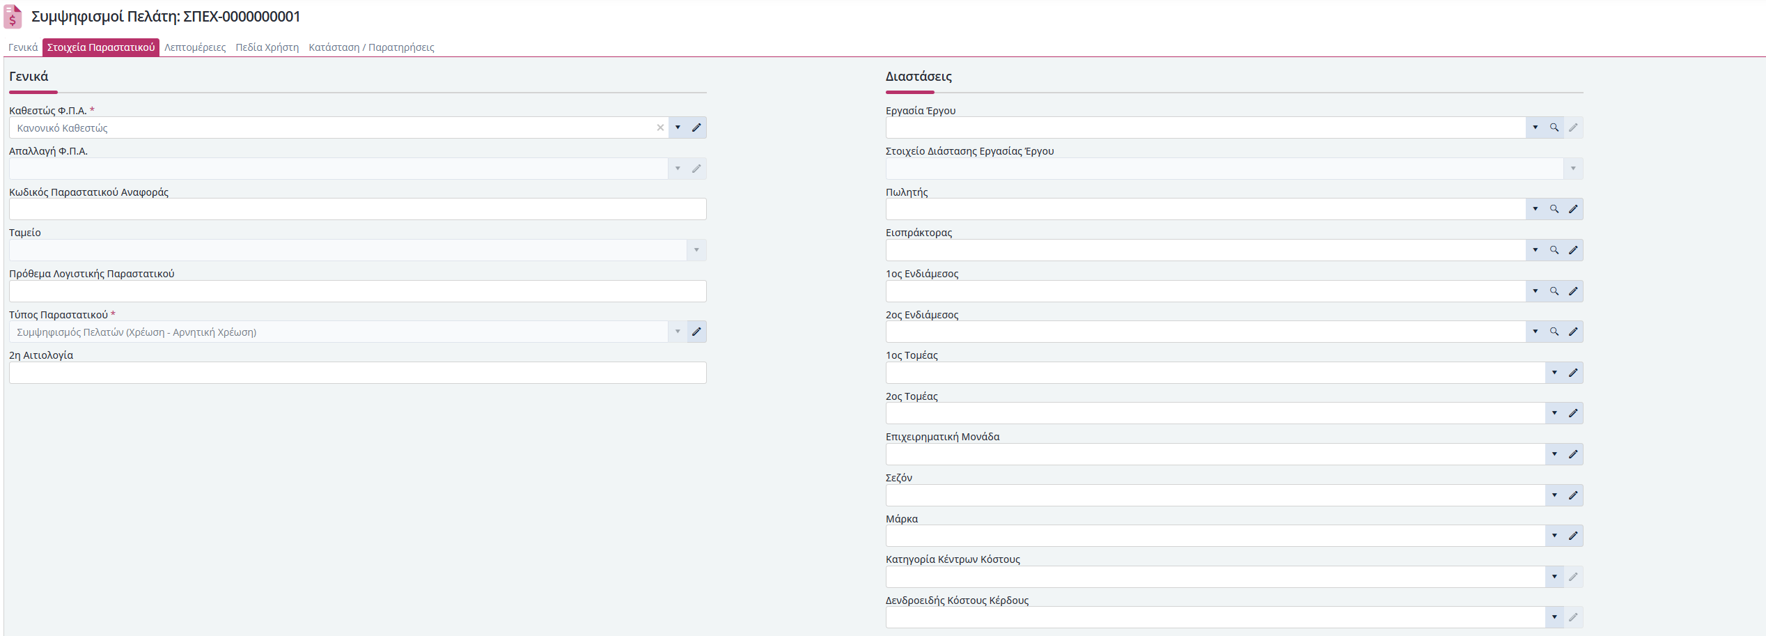
Task: Go to Κατάσταση / Παρατηρήσεις tab
Action: point(371,47)
